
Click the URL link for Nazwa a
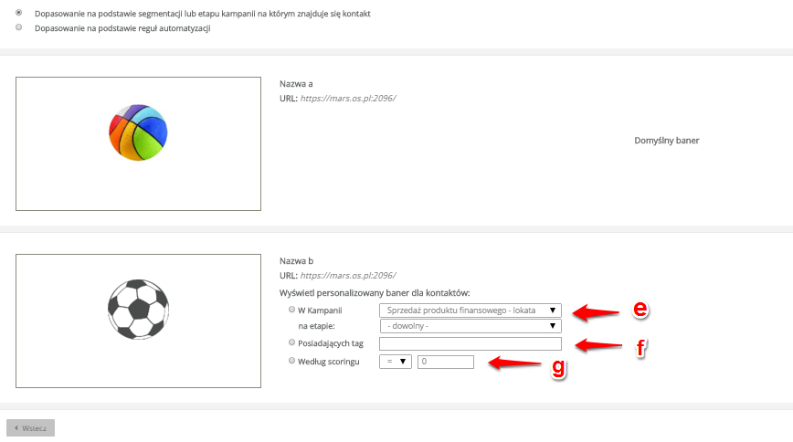(x=348, y=98)
